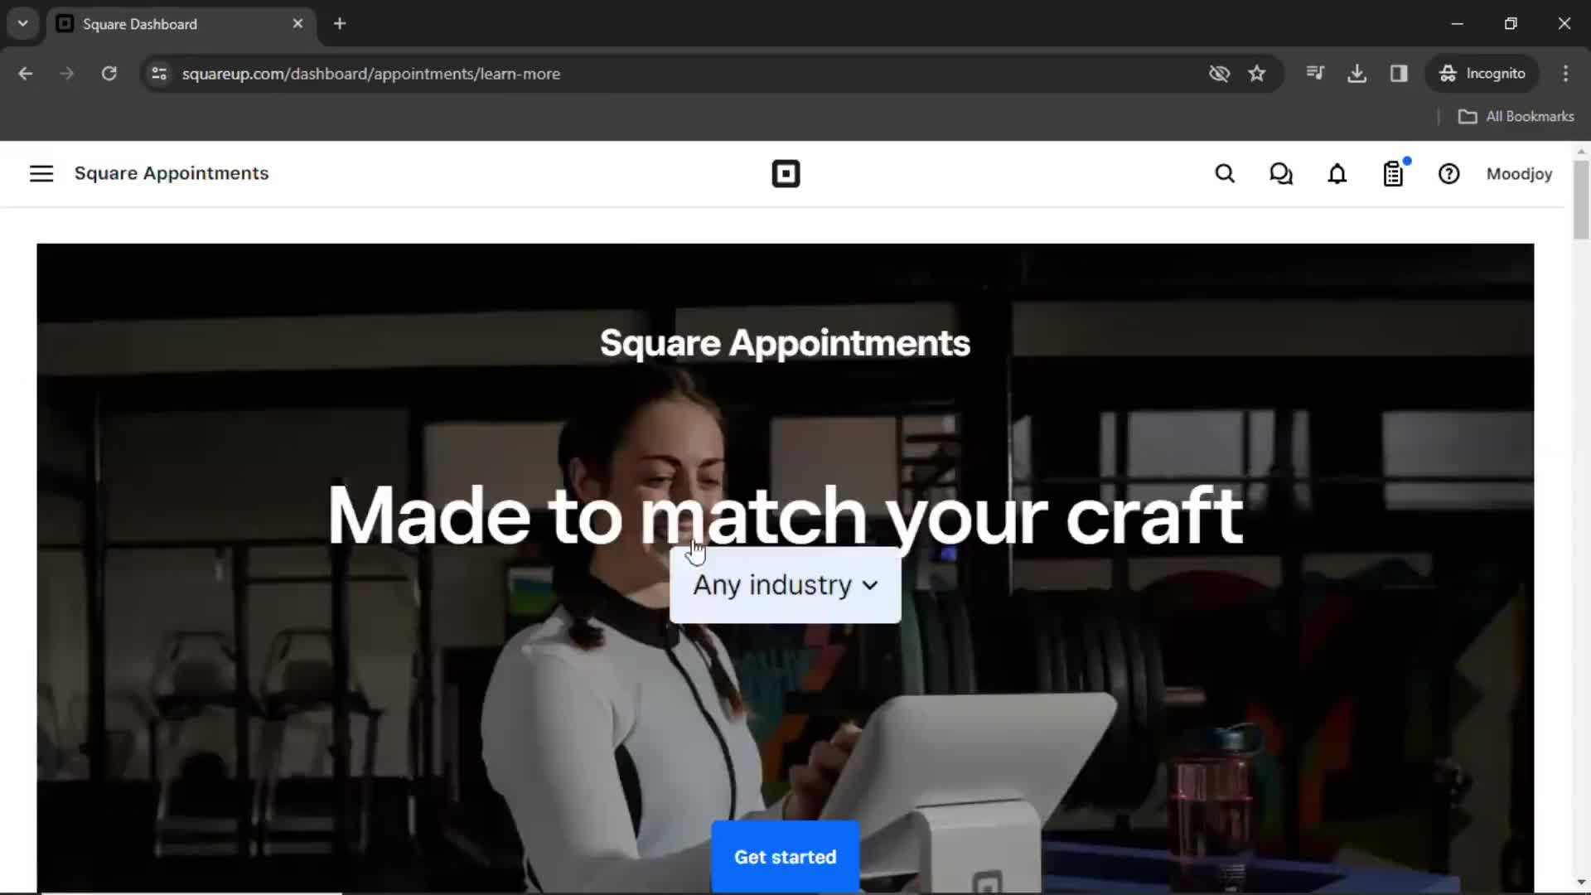Click the hamburger menu icon

tap(41, 174)
